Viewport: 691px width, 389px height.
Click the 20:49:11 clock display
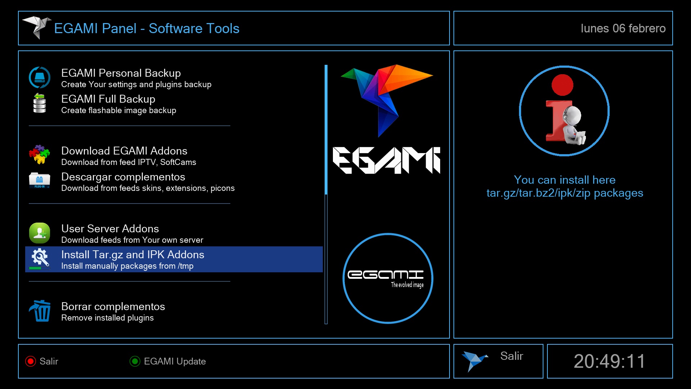tap(610, 361)
